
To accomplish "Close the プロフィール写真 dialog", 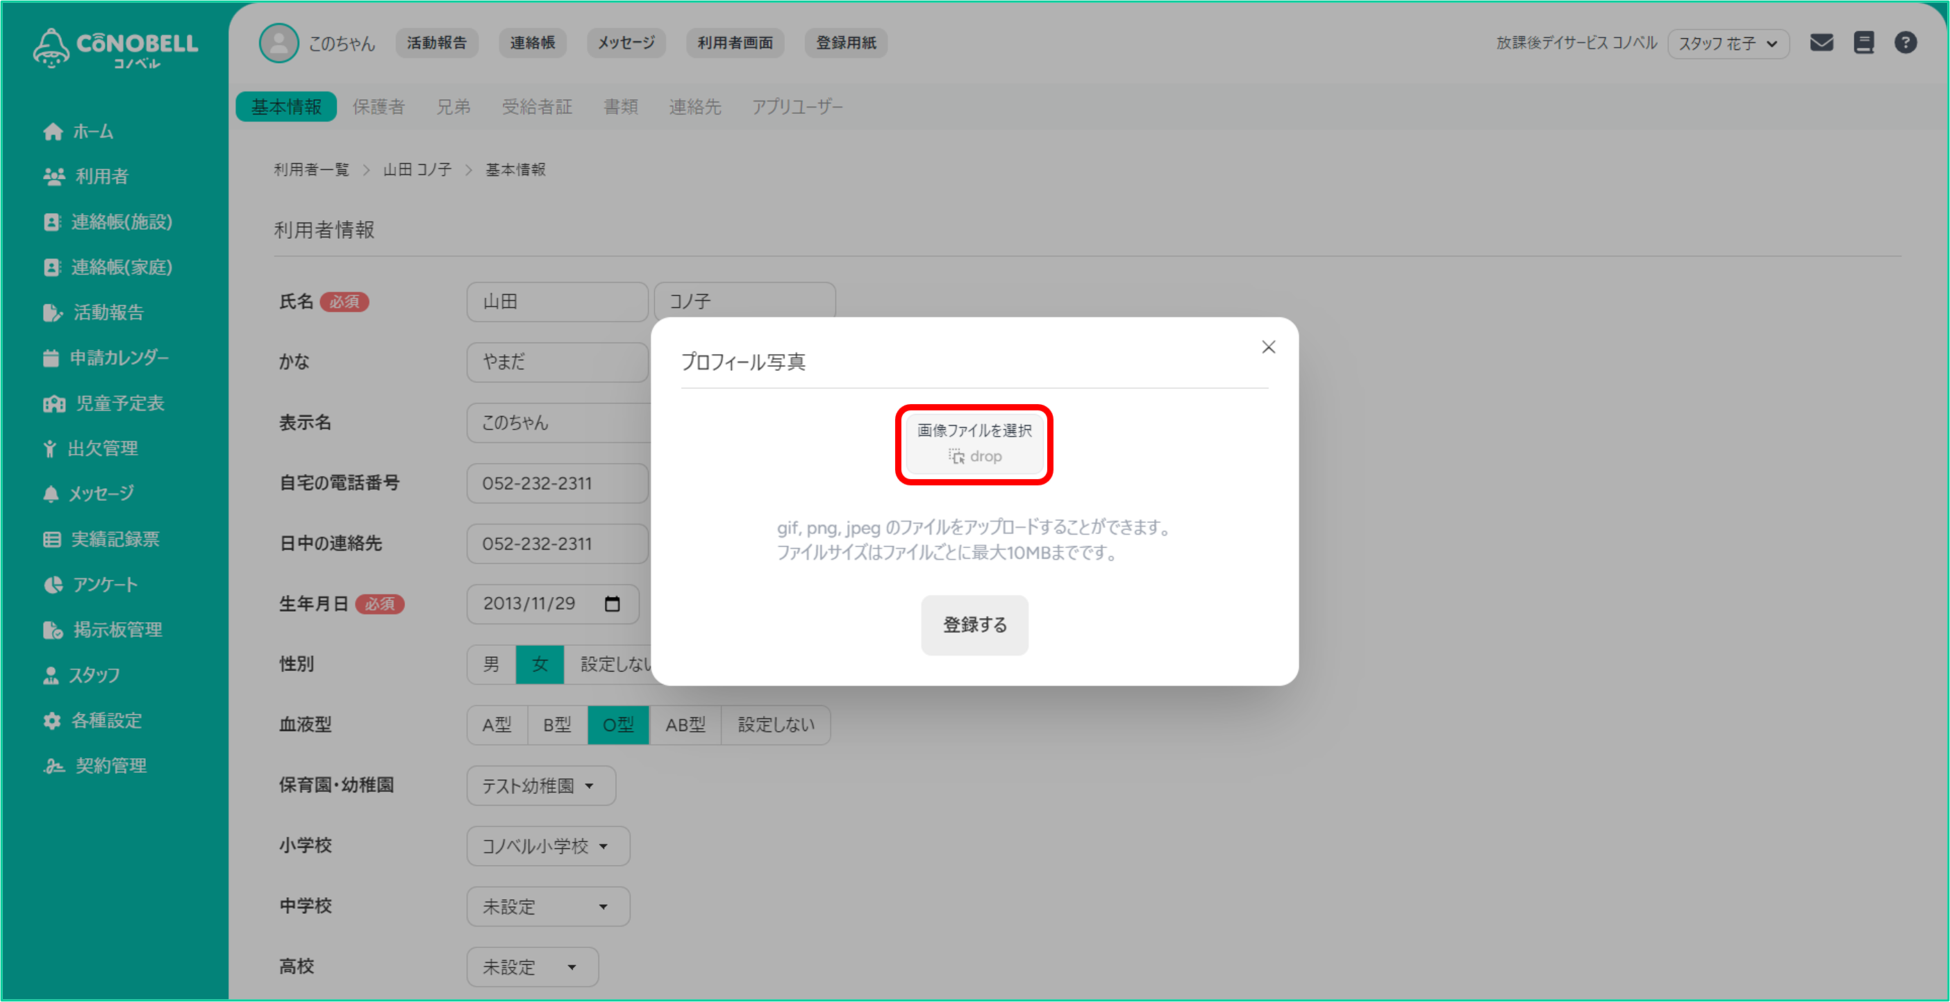I will (x=1269, y=346).
